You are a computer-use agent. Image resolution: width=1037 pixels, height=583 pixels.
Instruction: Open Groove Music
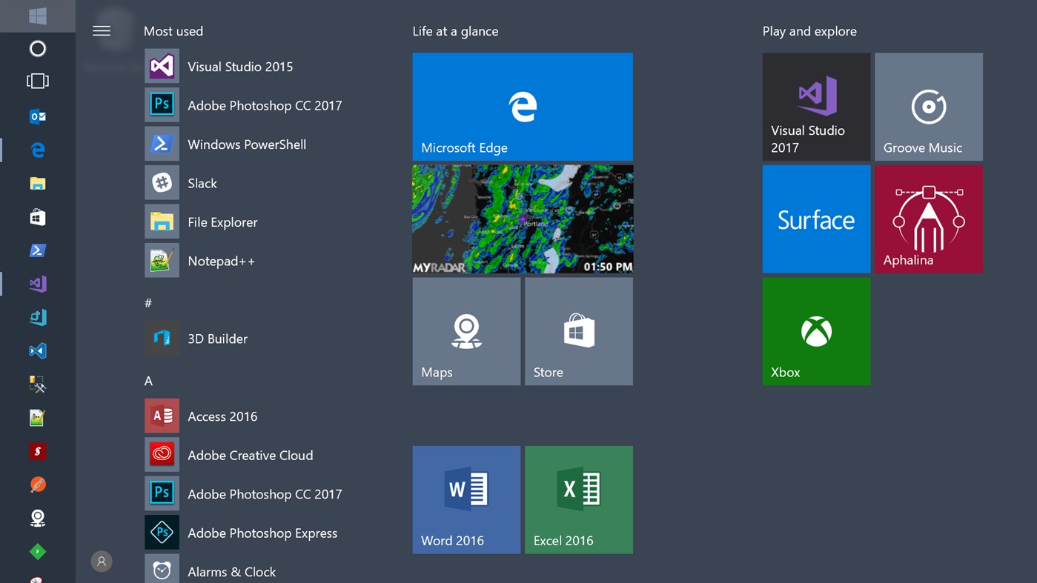(928, 106)
